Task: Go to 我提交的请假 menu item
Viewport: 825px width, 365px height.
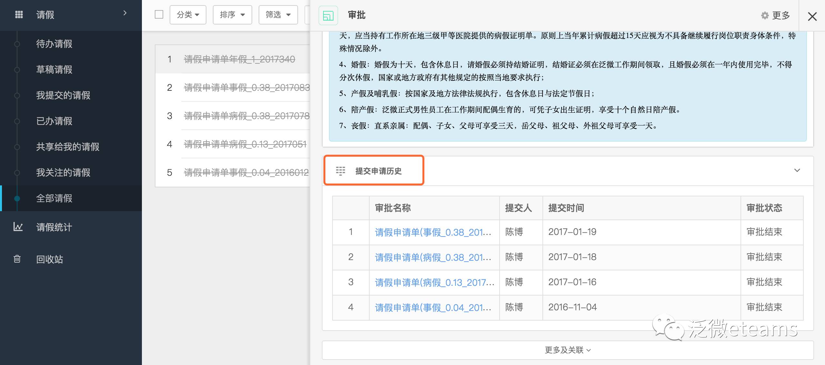Action: click(x=63, y=95)
